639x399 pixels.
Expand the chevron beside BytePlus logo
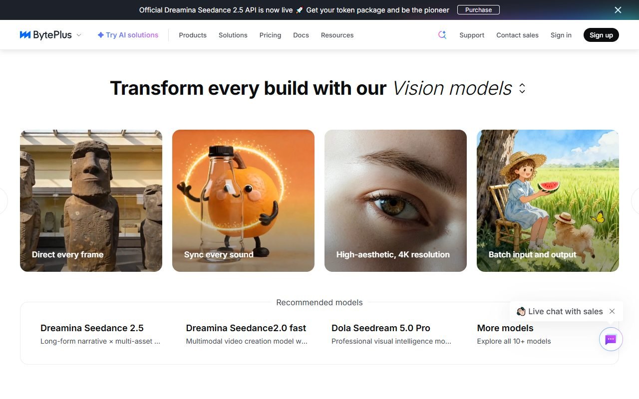(79, 35)
